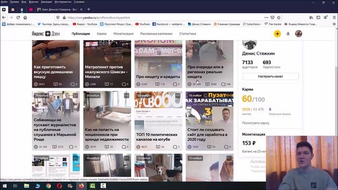Open the Facebook bookmark in the bookmarks bar
The image size is (338, 190).
coord(169,24)
